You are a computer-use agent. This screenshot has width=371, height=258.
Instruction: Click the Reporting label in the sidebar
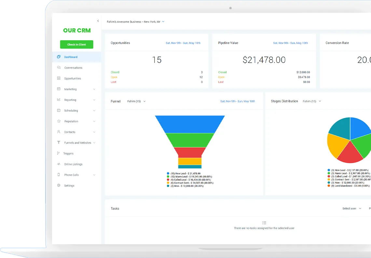point(70,100)
